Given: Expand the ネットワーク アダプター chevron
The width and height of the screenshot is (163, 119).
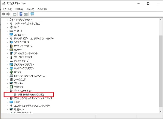Looking at the screenshot, I should 7,68.
